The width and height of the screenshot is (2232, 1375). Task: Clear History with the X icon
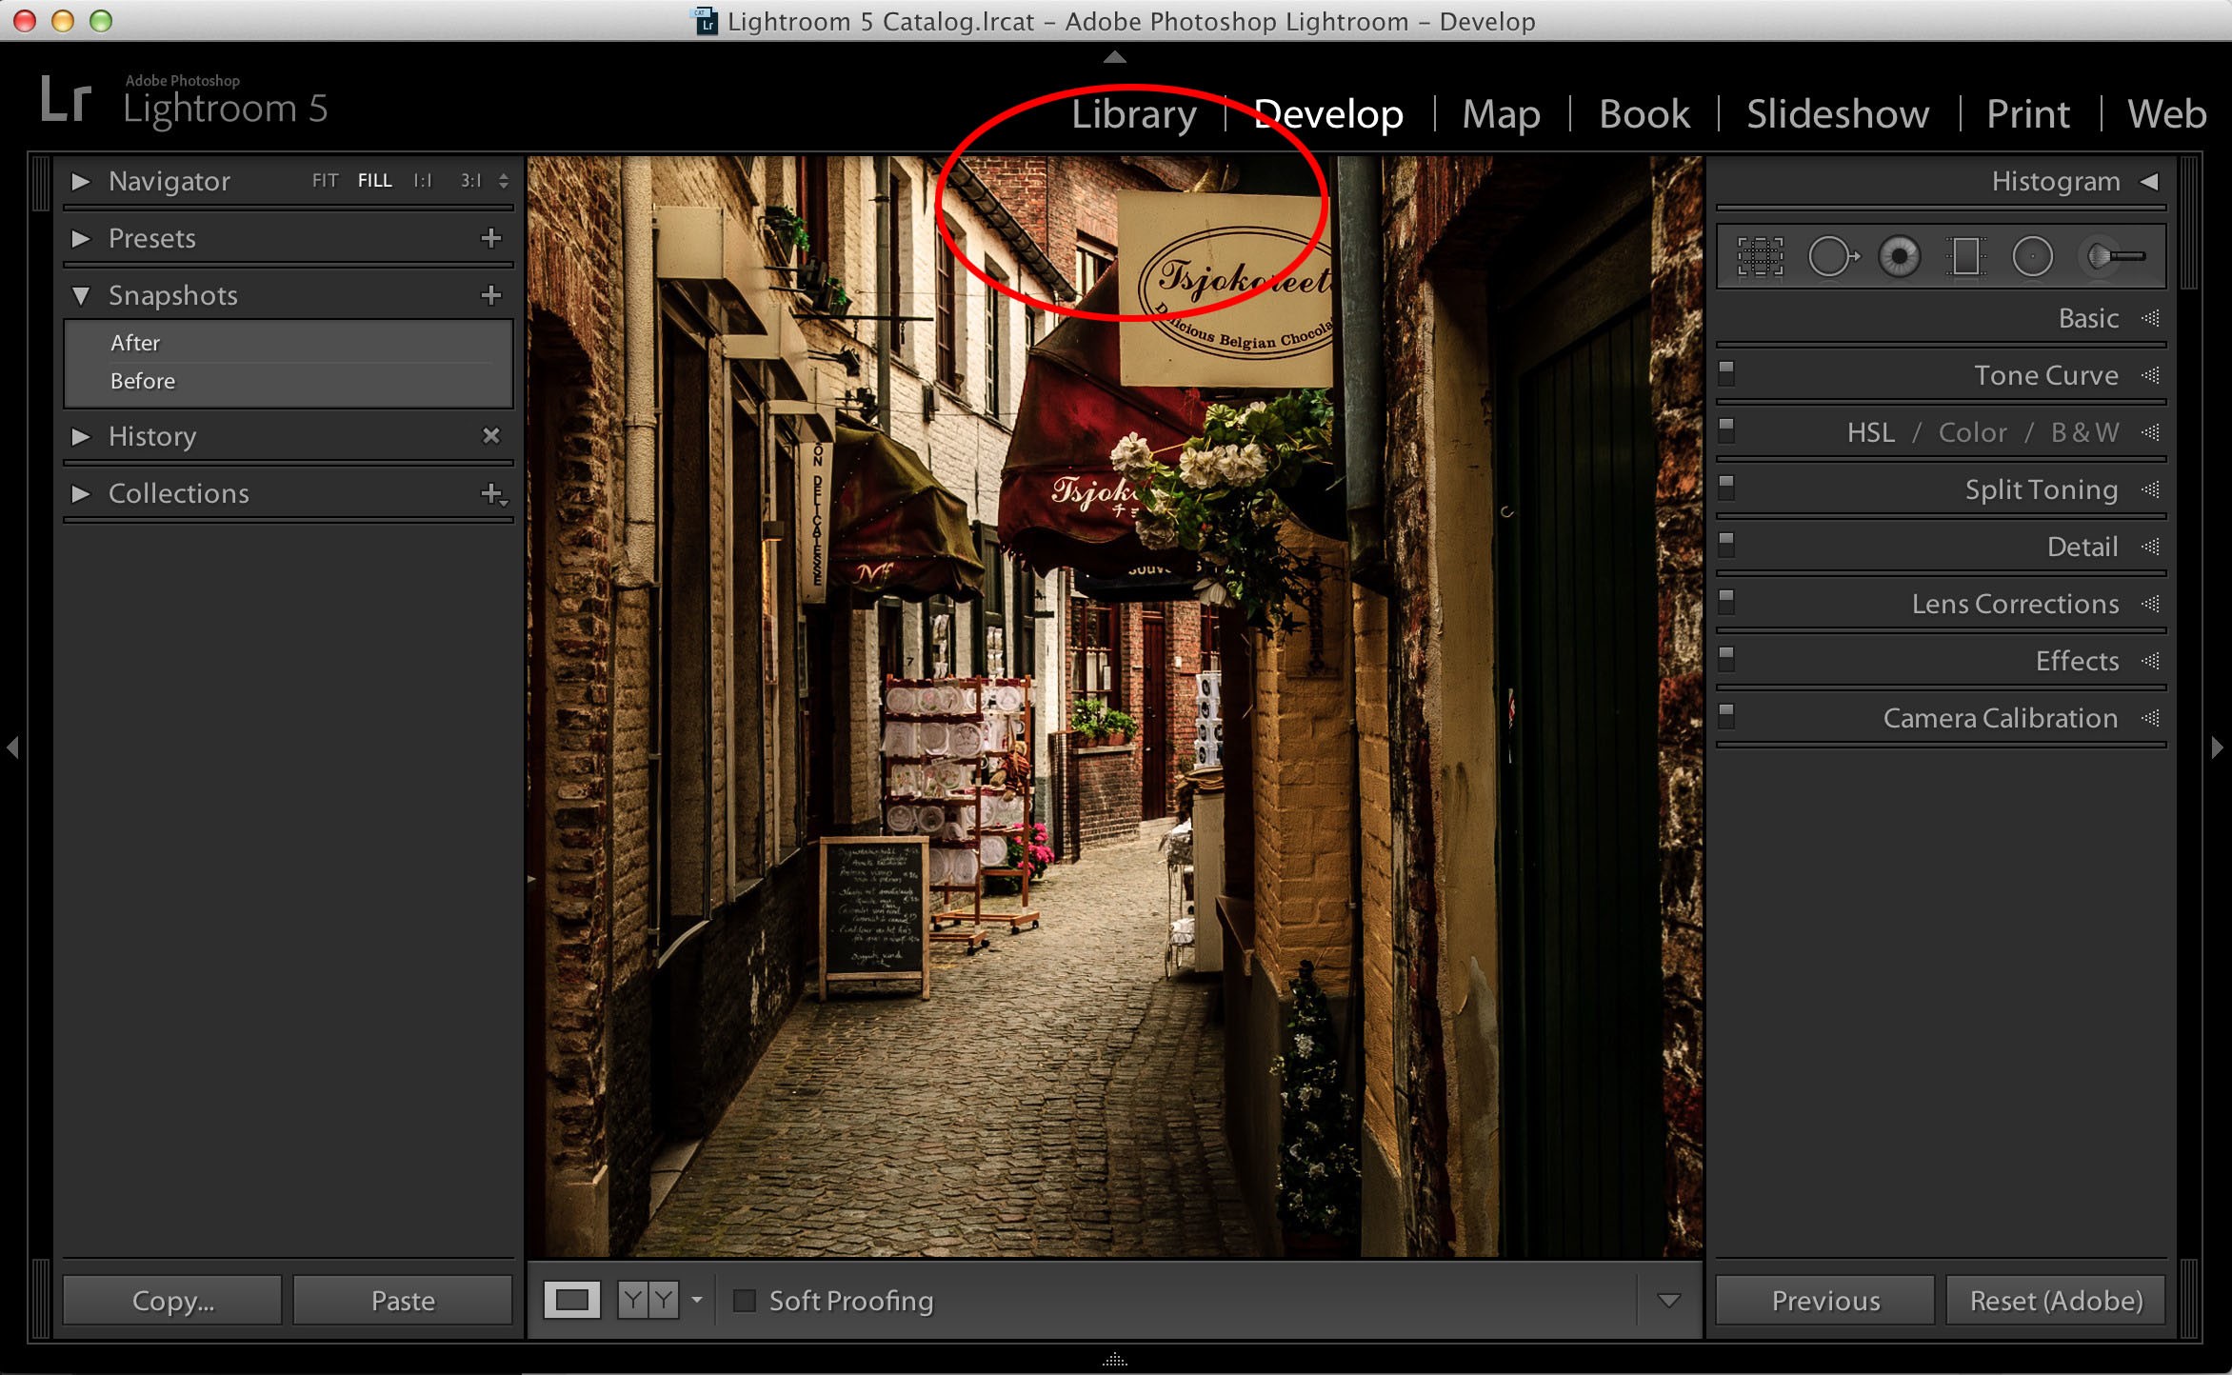coord(491,436)
